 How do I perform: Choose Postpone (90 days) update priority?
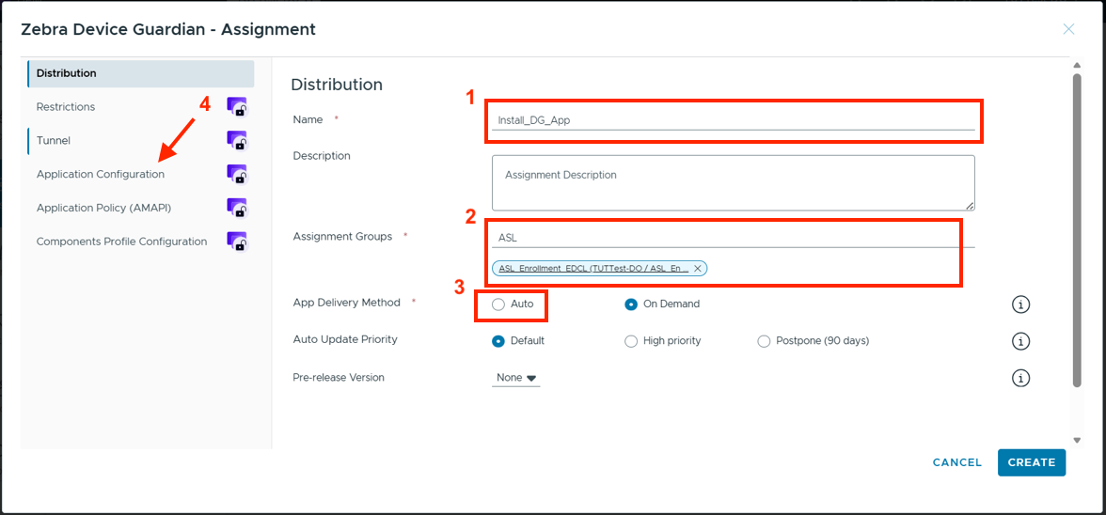point(764,341)
